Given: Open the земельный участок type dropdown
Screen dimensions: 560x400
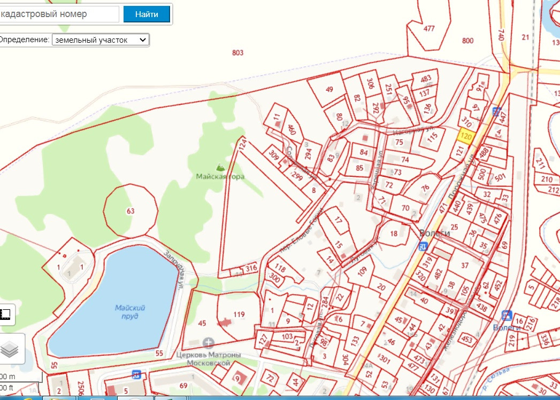Looking at the screenshot, I should point(101,40).
